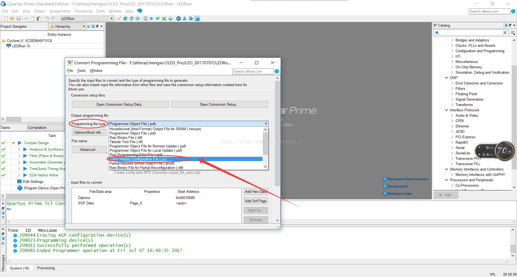Open the Programmer toolbar icon
This screenshot has height=277, width=517.
coord(191,19)
